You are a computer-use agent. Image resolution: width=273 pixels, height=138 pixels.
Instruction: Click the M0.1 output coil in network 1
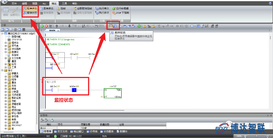[93, 58]
